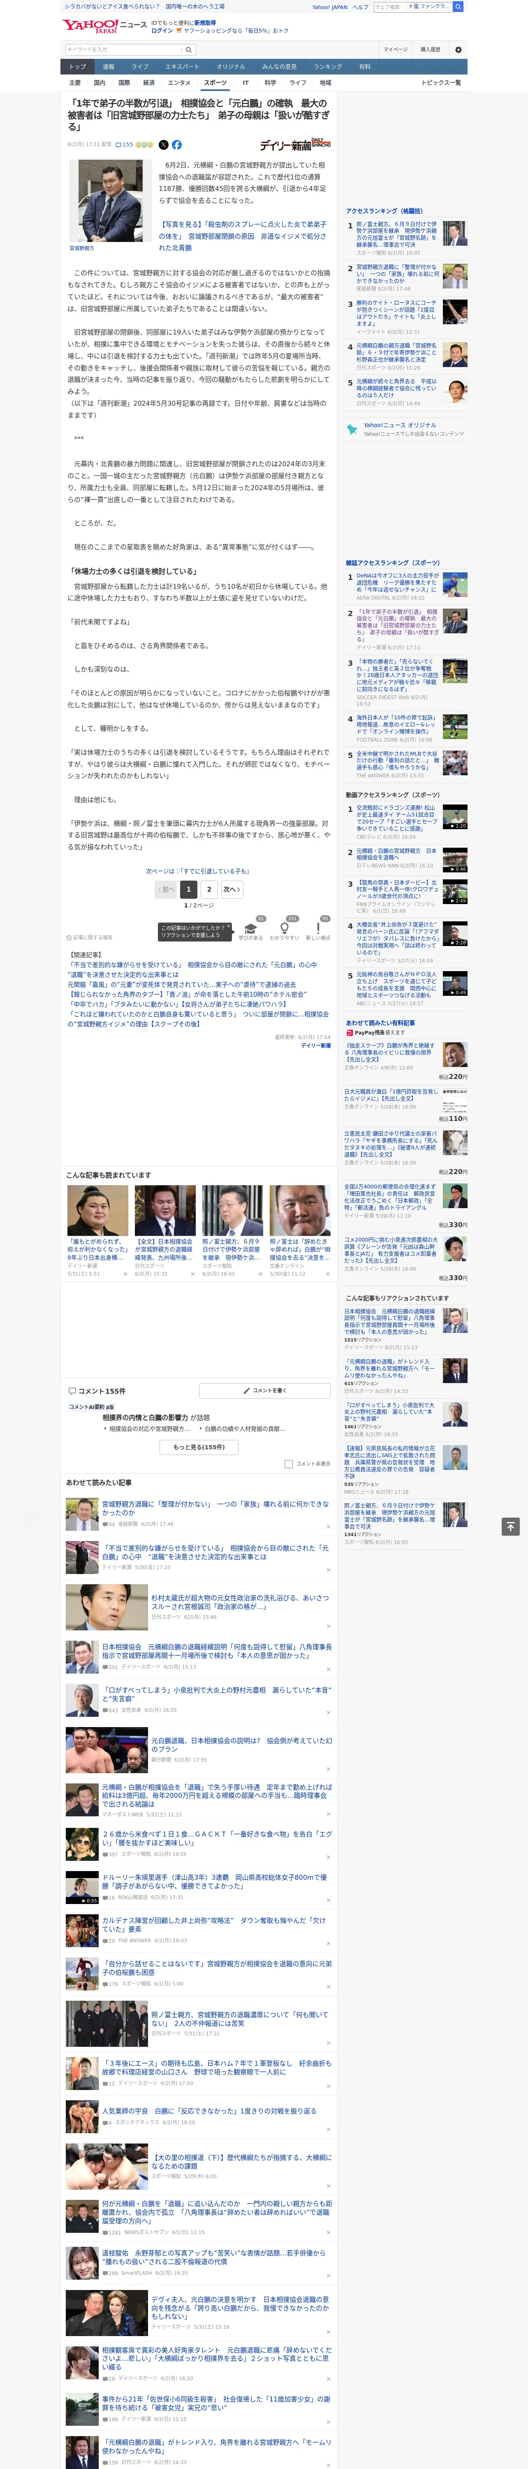Share article on Facebook icon

click(x=176, y=145)
